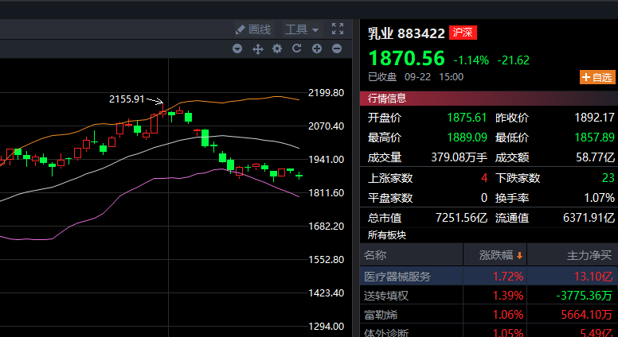
Task: Click the 13.10亿 net buy value
Action: (x=593, y=277)
